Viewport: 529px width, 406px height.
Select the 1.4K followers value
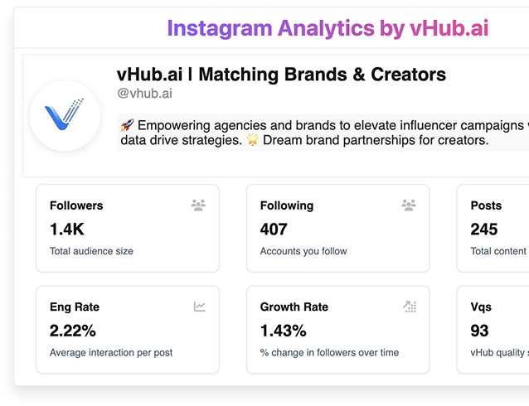pos(67,230)
